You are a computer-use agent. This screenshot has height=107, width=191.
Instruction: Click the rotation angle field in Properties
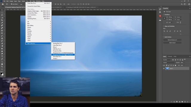tap(170, 23)
